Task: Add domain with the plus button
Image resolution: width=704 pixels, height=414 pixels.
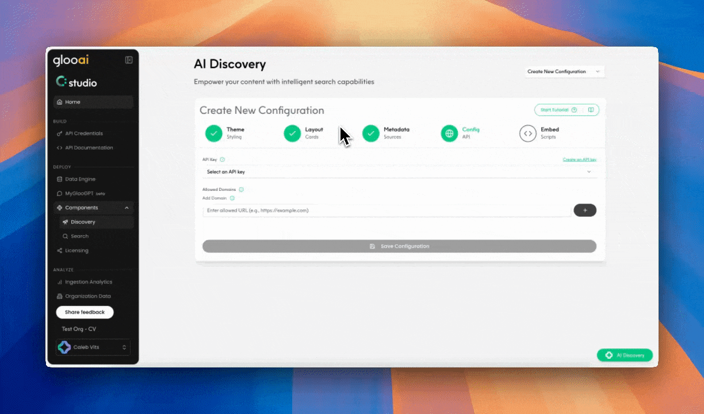Action: 585,210
